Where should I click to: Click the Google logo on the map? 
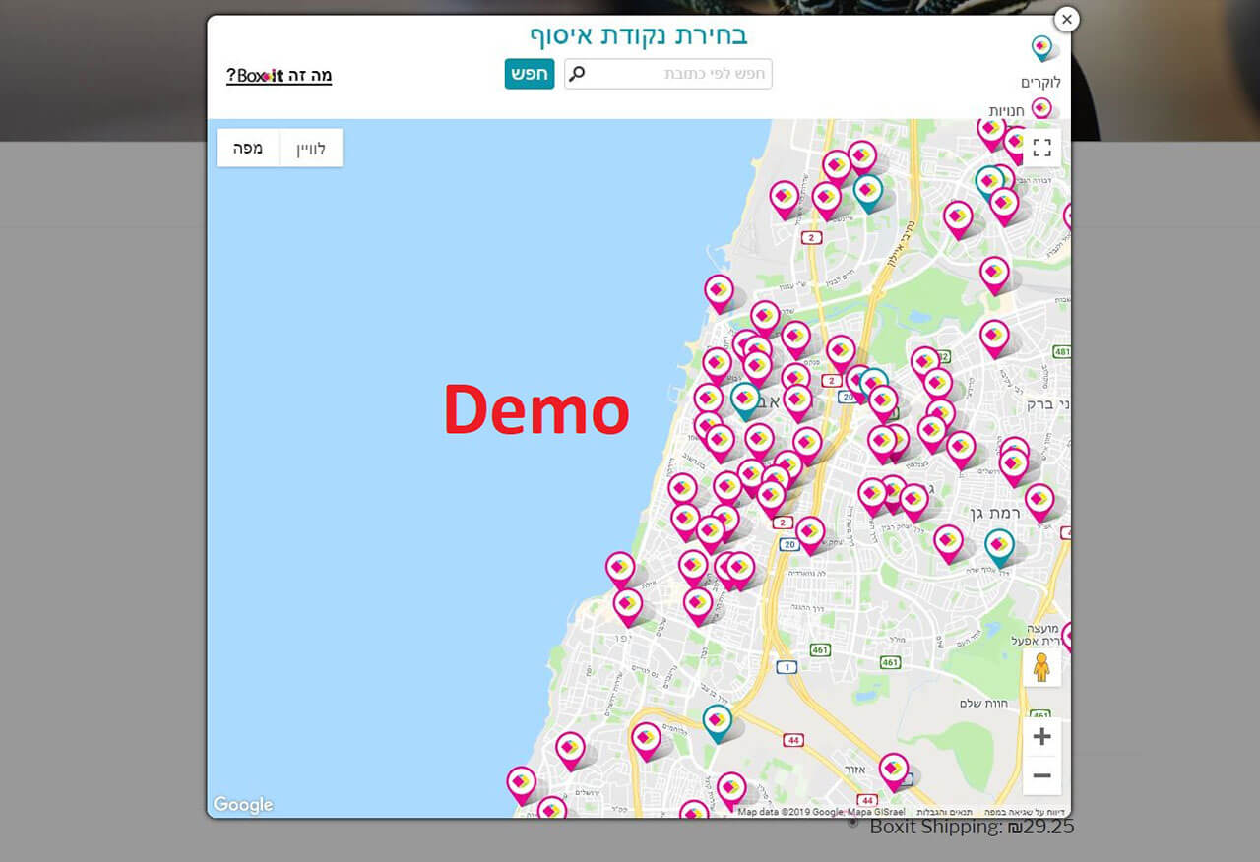(x=242, y=805)
